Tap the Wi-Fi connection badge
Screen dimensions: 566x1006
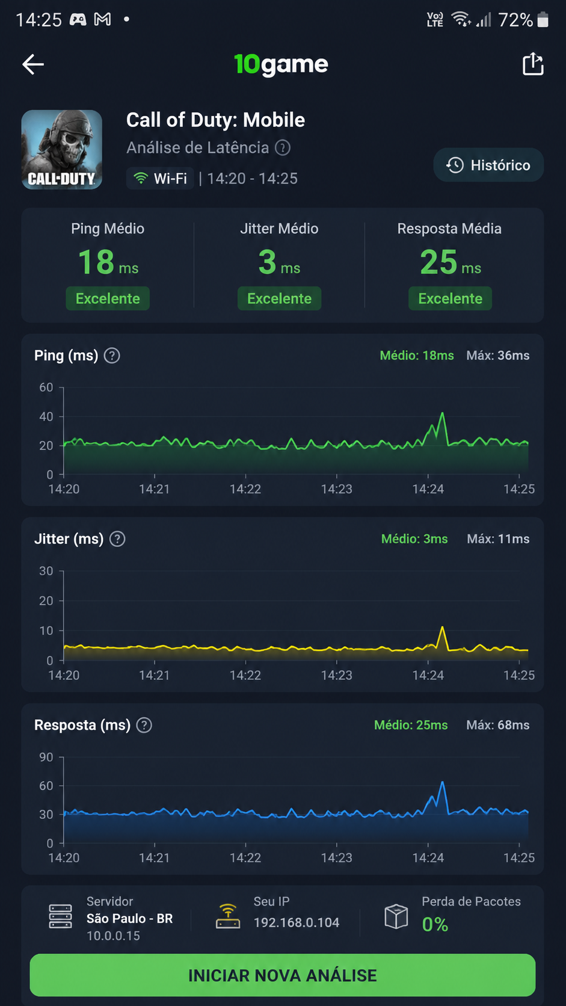160,179
